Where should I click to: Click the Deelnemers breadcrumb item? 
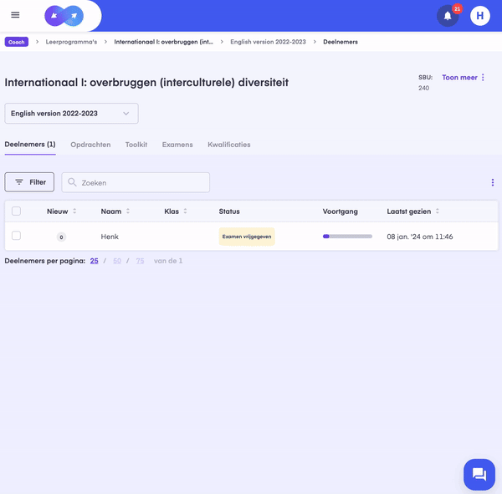click(341, 42)
